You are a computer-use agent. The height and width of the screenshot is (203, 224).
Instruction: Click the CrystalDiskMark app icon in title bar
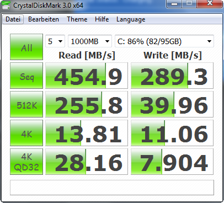[6, 5]
